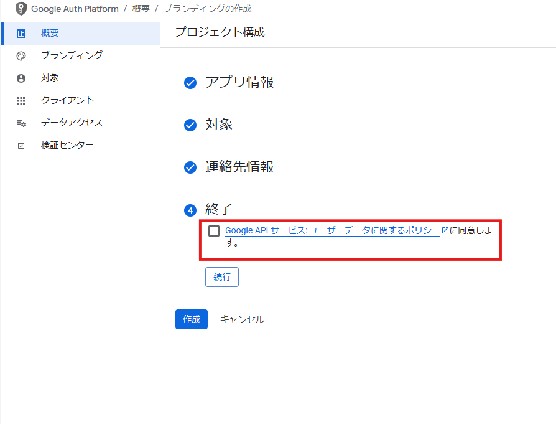Click the Google Auth Platform shield icon

[x=21, y=9]
